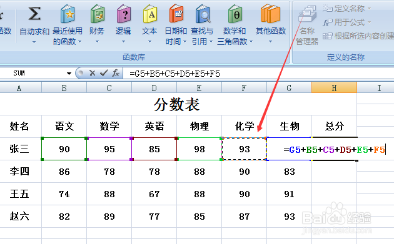
Task: Click 李四's 语文 score 86
Action: click(x=64, y=172)
